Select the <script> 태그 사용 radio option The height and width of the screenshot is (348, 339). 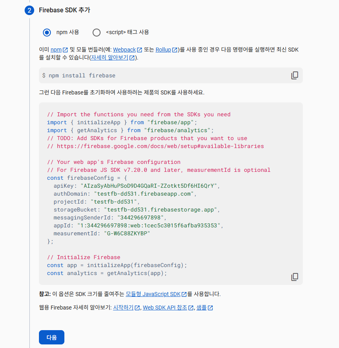click(97, 33)
